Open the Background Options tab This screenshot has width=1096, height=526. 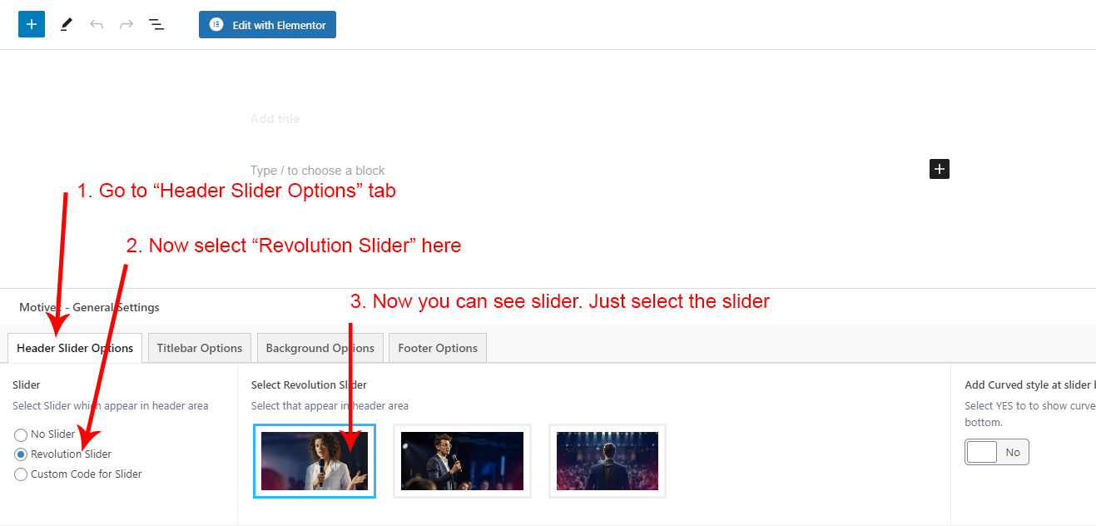(320, 348)
